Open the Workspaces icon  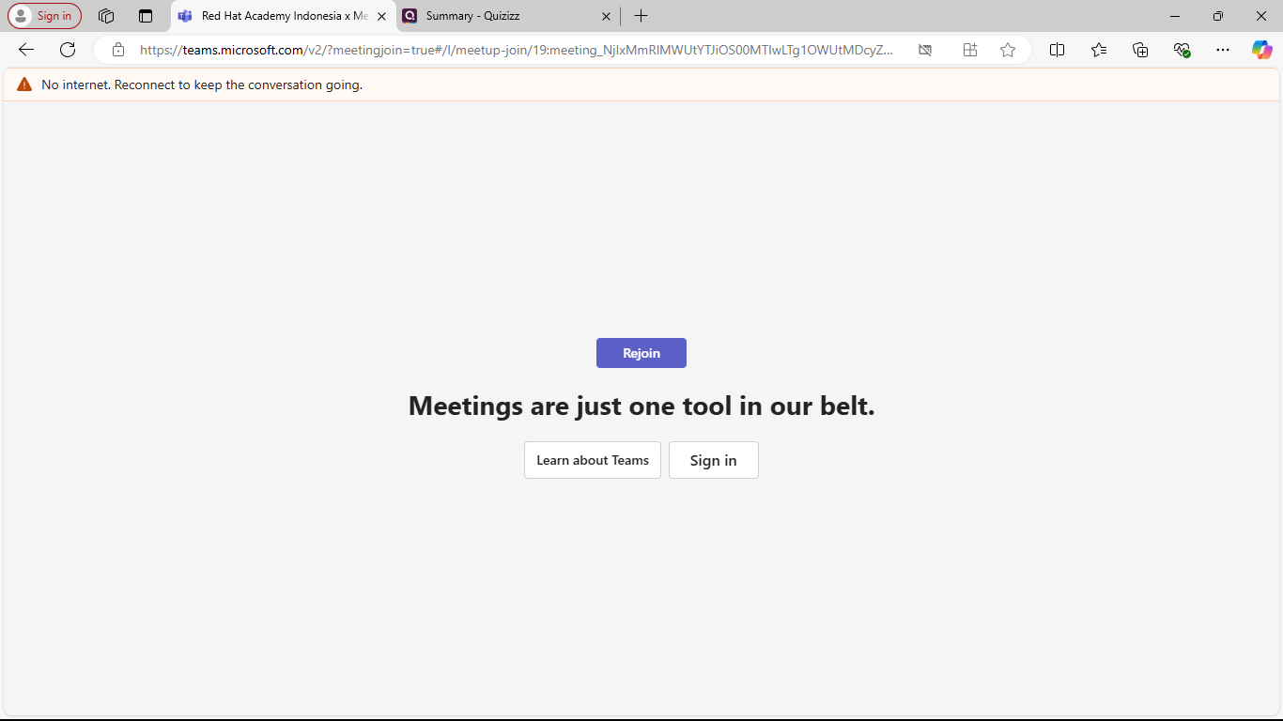(106, 16)
